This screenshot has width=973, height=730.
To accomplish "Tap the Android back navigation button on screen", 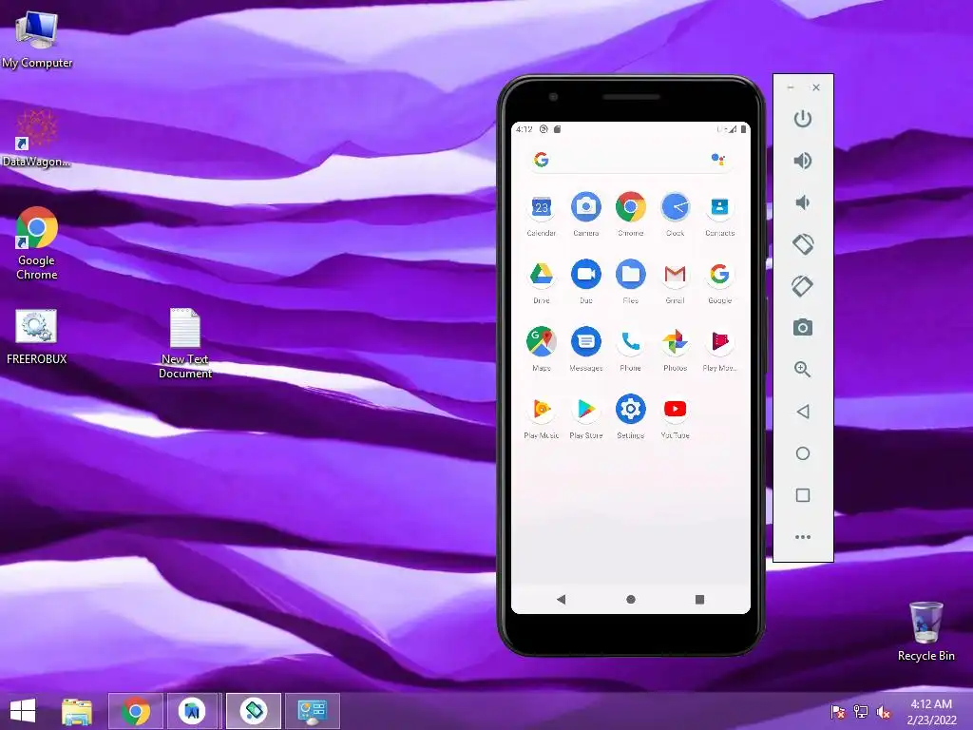I will click(561, 599).
